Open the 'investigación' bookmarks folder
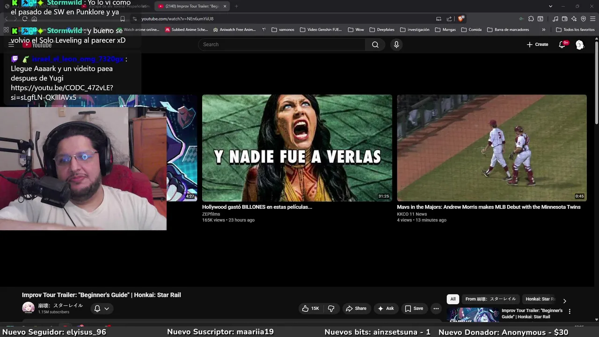Screen dimensions: 599x337 coord(415,29)
